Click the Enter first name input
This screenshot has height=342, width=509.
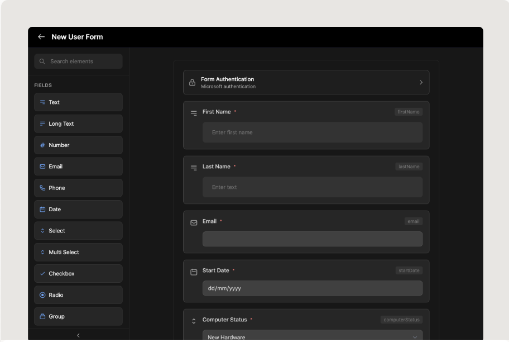click(312, 132)
